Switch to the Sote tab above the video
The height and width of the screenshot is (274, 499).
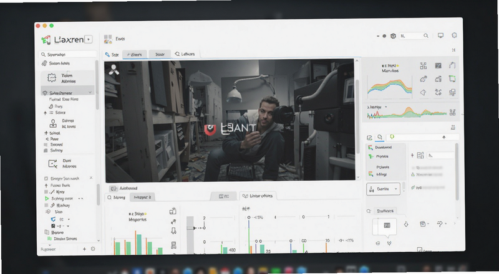tap(112, 55)
